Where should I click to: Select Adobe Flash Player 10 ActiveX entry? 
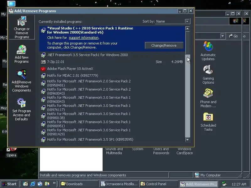click(x=112, y=69)
